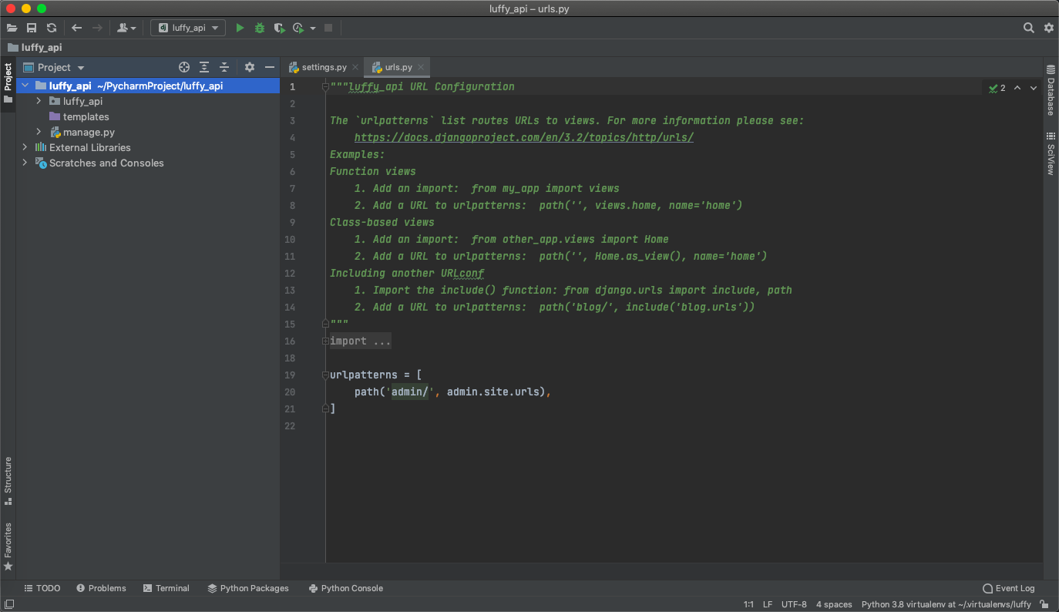Toggle the Favorites tool window
Viewport: 1059px width, 612px height.
[x=8, y=546]
